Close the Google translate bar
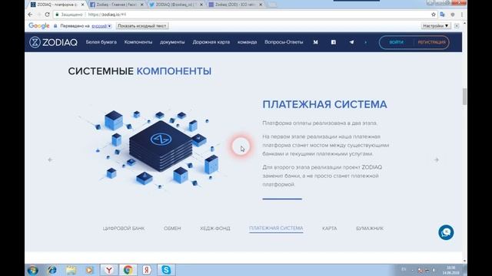Screen dimensions: 492x276 pos(457,26)
